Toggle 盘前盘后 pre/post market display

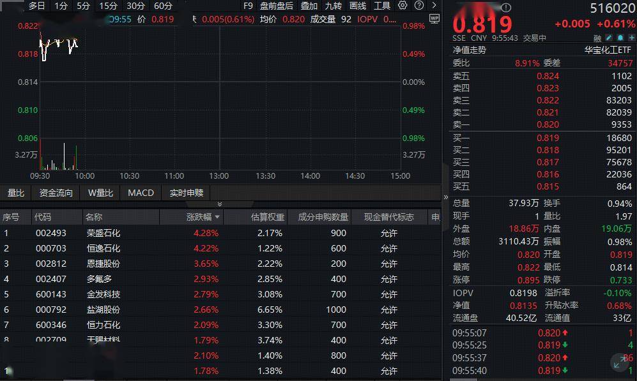click(277, 6)
